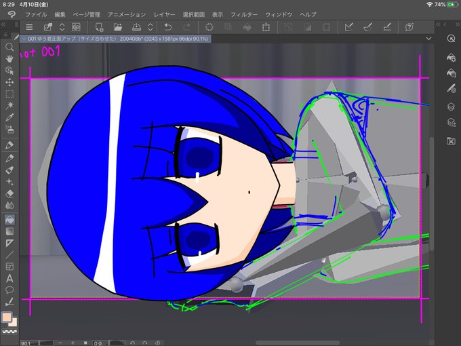This screenshot has width=461, height=346.
Task: Open the ウィンドウ menu
Action: tap(279, 14)
